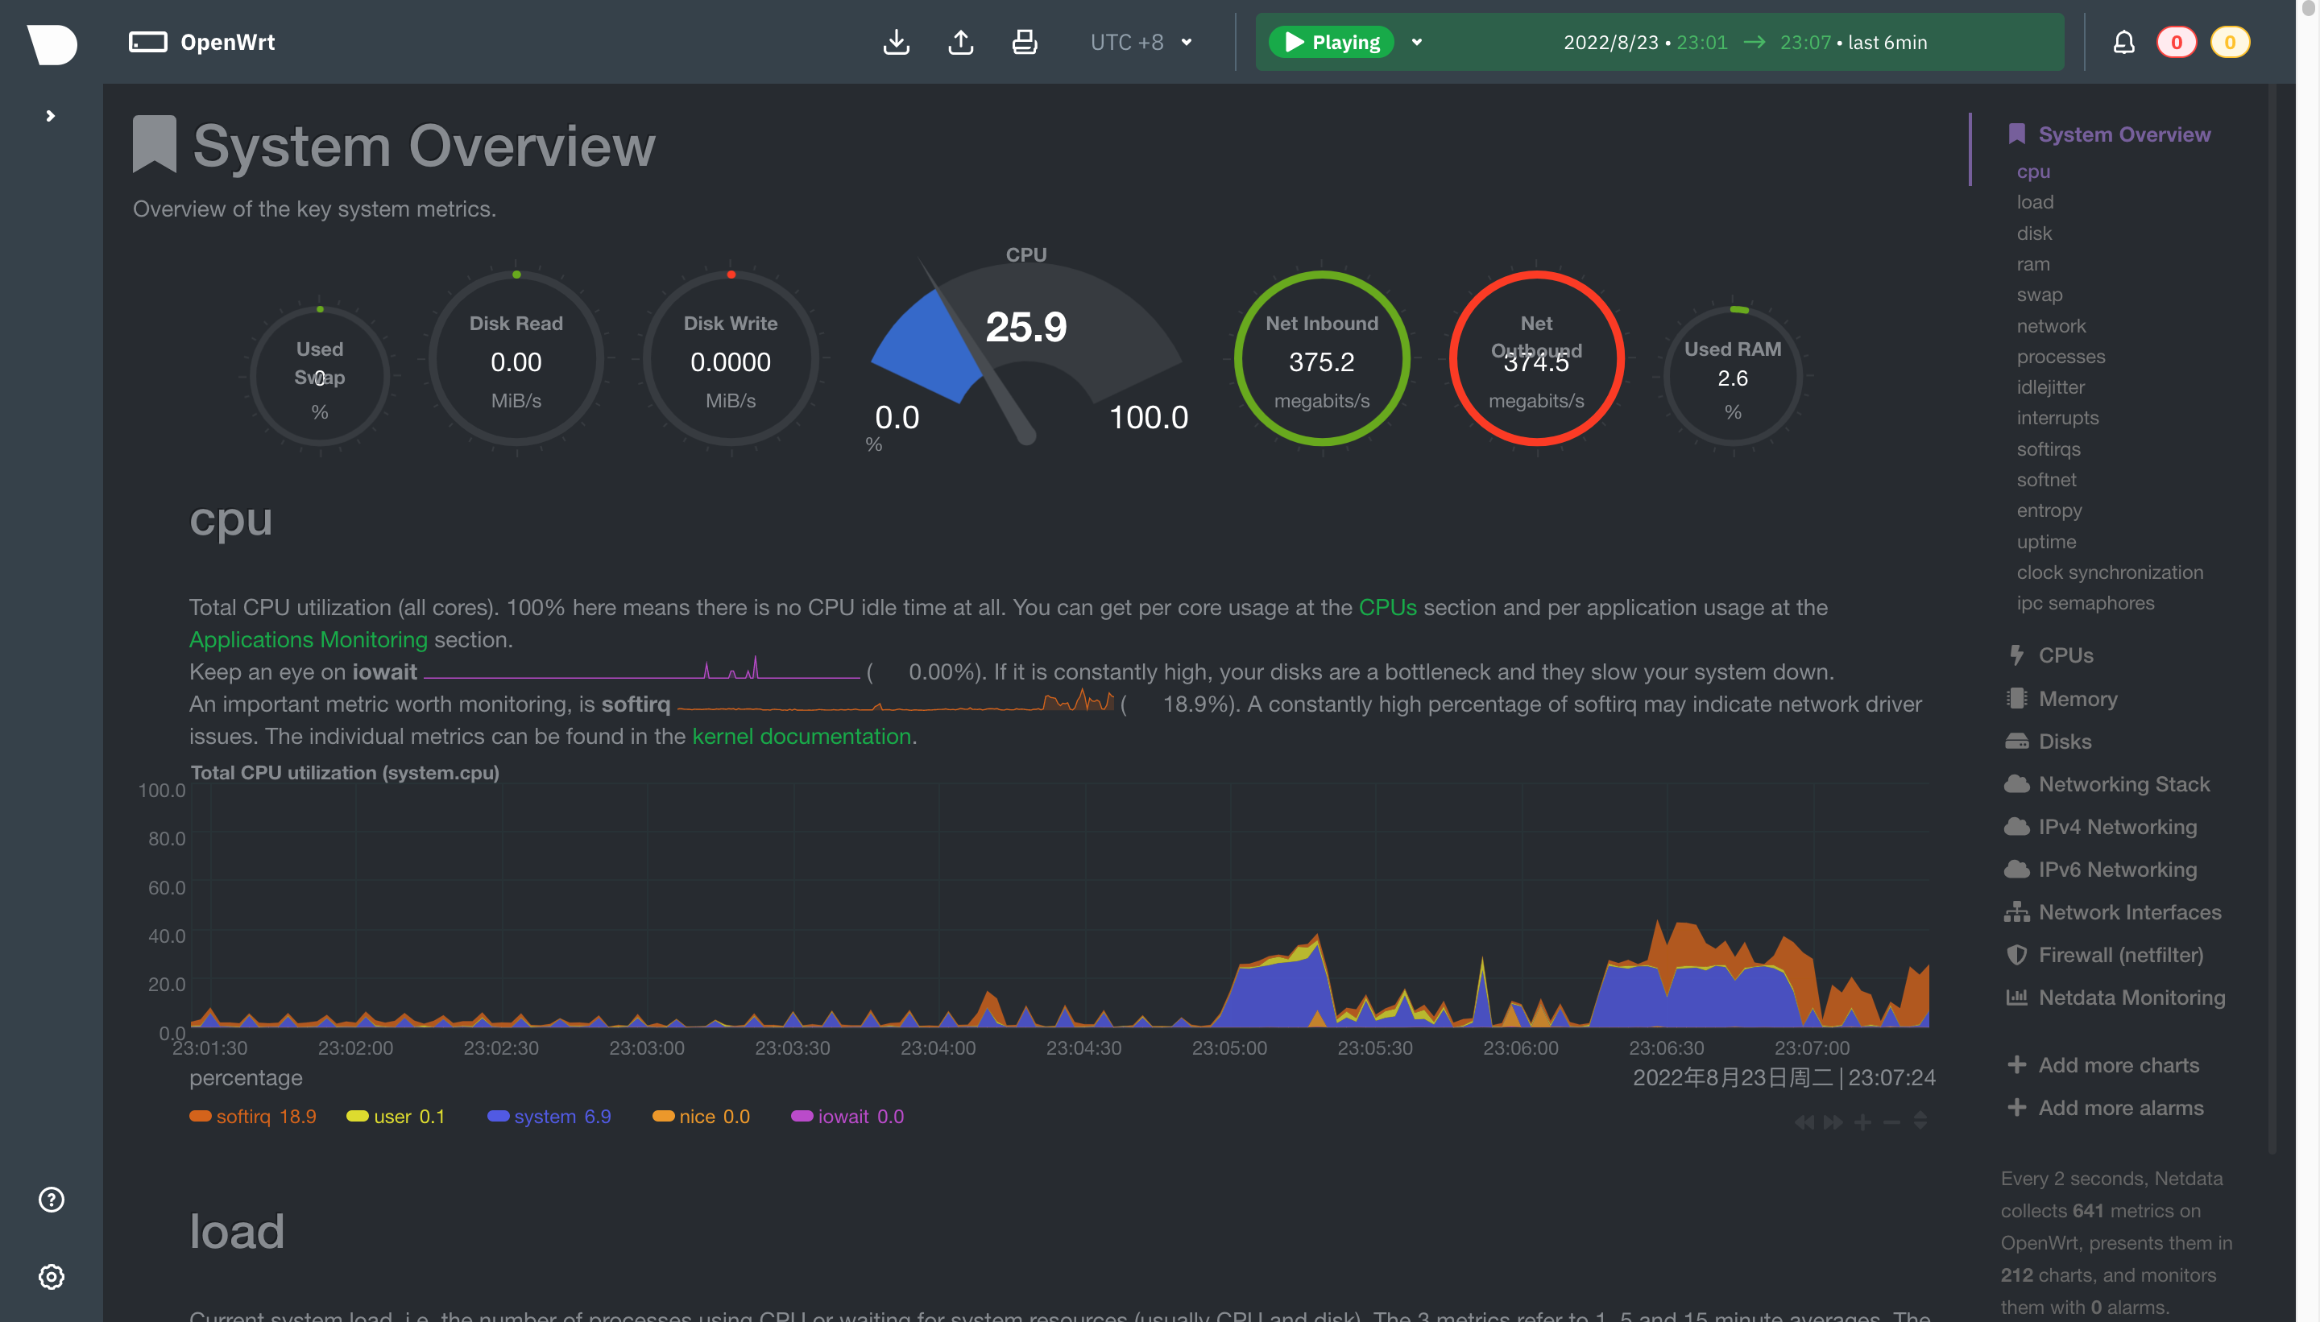
Task: Expand the Playing playback dropdown
Action: coord(1416,42)
